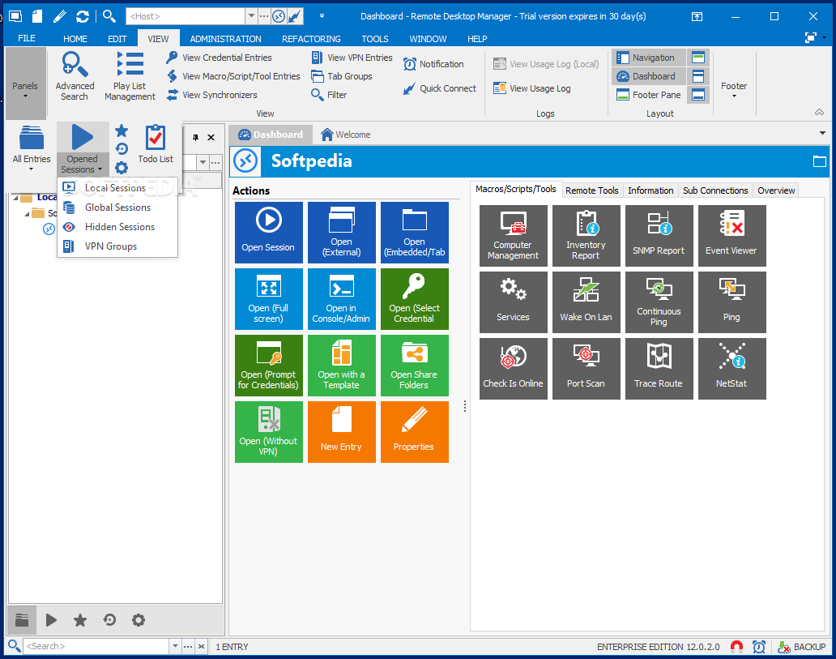Click Open Share Folders tile

(x=415, y=366)
